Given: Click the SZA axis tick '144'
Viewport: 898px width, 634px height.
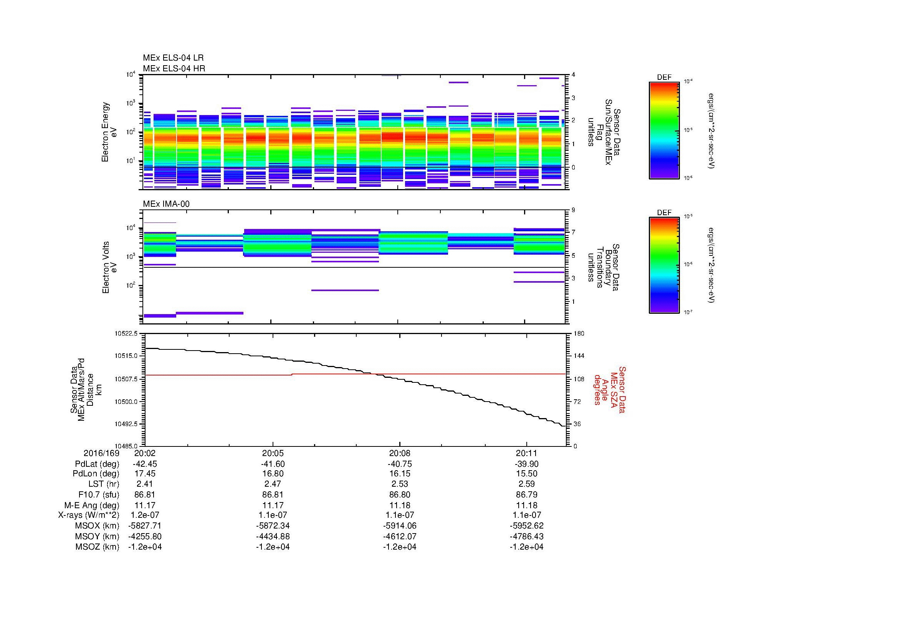Looking at the screenshot, I should tap(579, 356).
